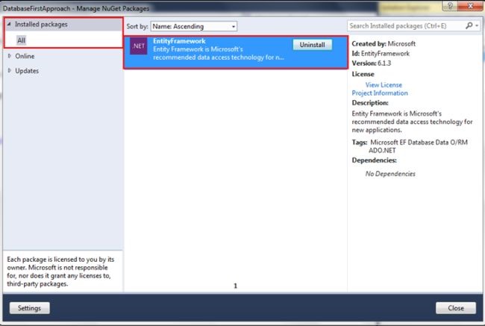The width and height of the screenshot is (485, 326).
Task: Uninstall the EntityFramework package
Action: [x=313, y=45]
